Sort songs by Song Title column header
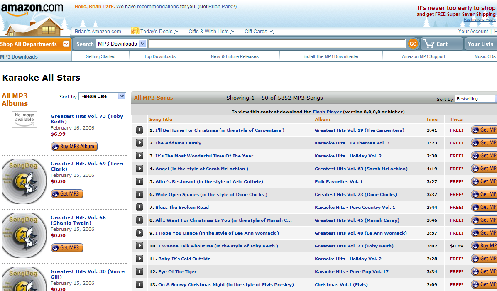The image size is (497, 291). click(161, 119)
